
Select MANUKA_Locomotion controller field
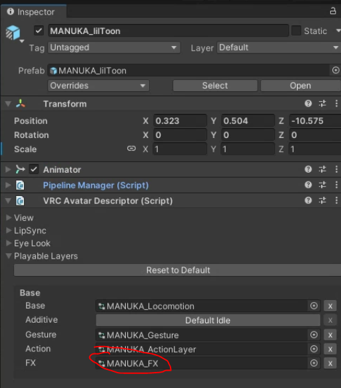[x=202, y=306]
